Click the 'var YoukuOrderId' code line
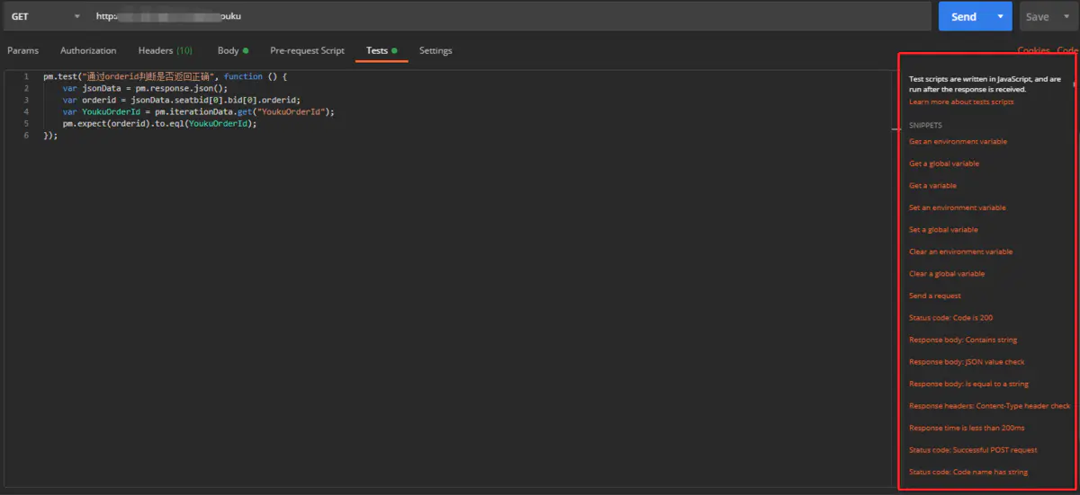 pos(198,112)
